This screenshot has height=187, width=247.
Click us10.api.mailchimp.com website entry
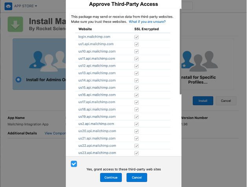click(97, 51)
